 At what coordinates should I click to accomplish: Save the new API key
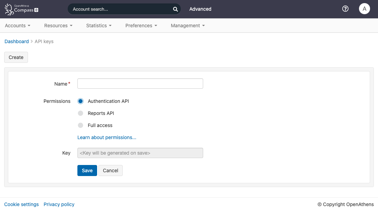pyautogui.click(x=87, y=170)
